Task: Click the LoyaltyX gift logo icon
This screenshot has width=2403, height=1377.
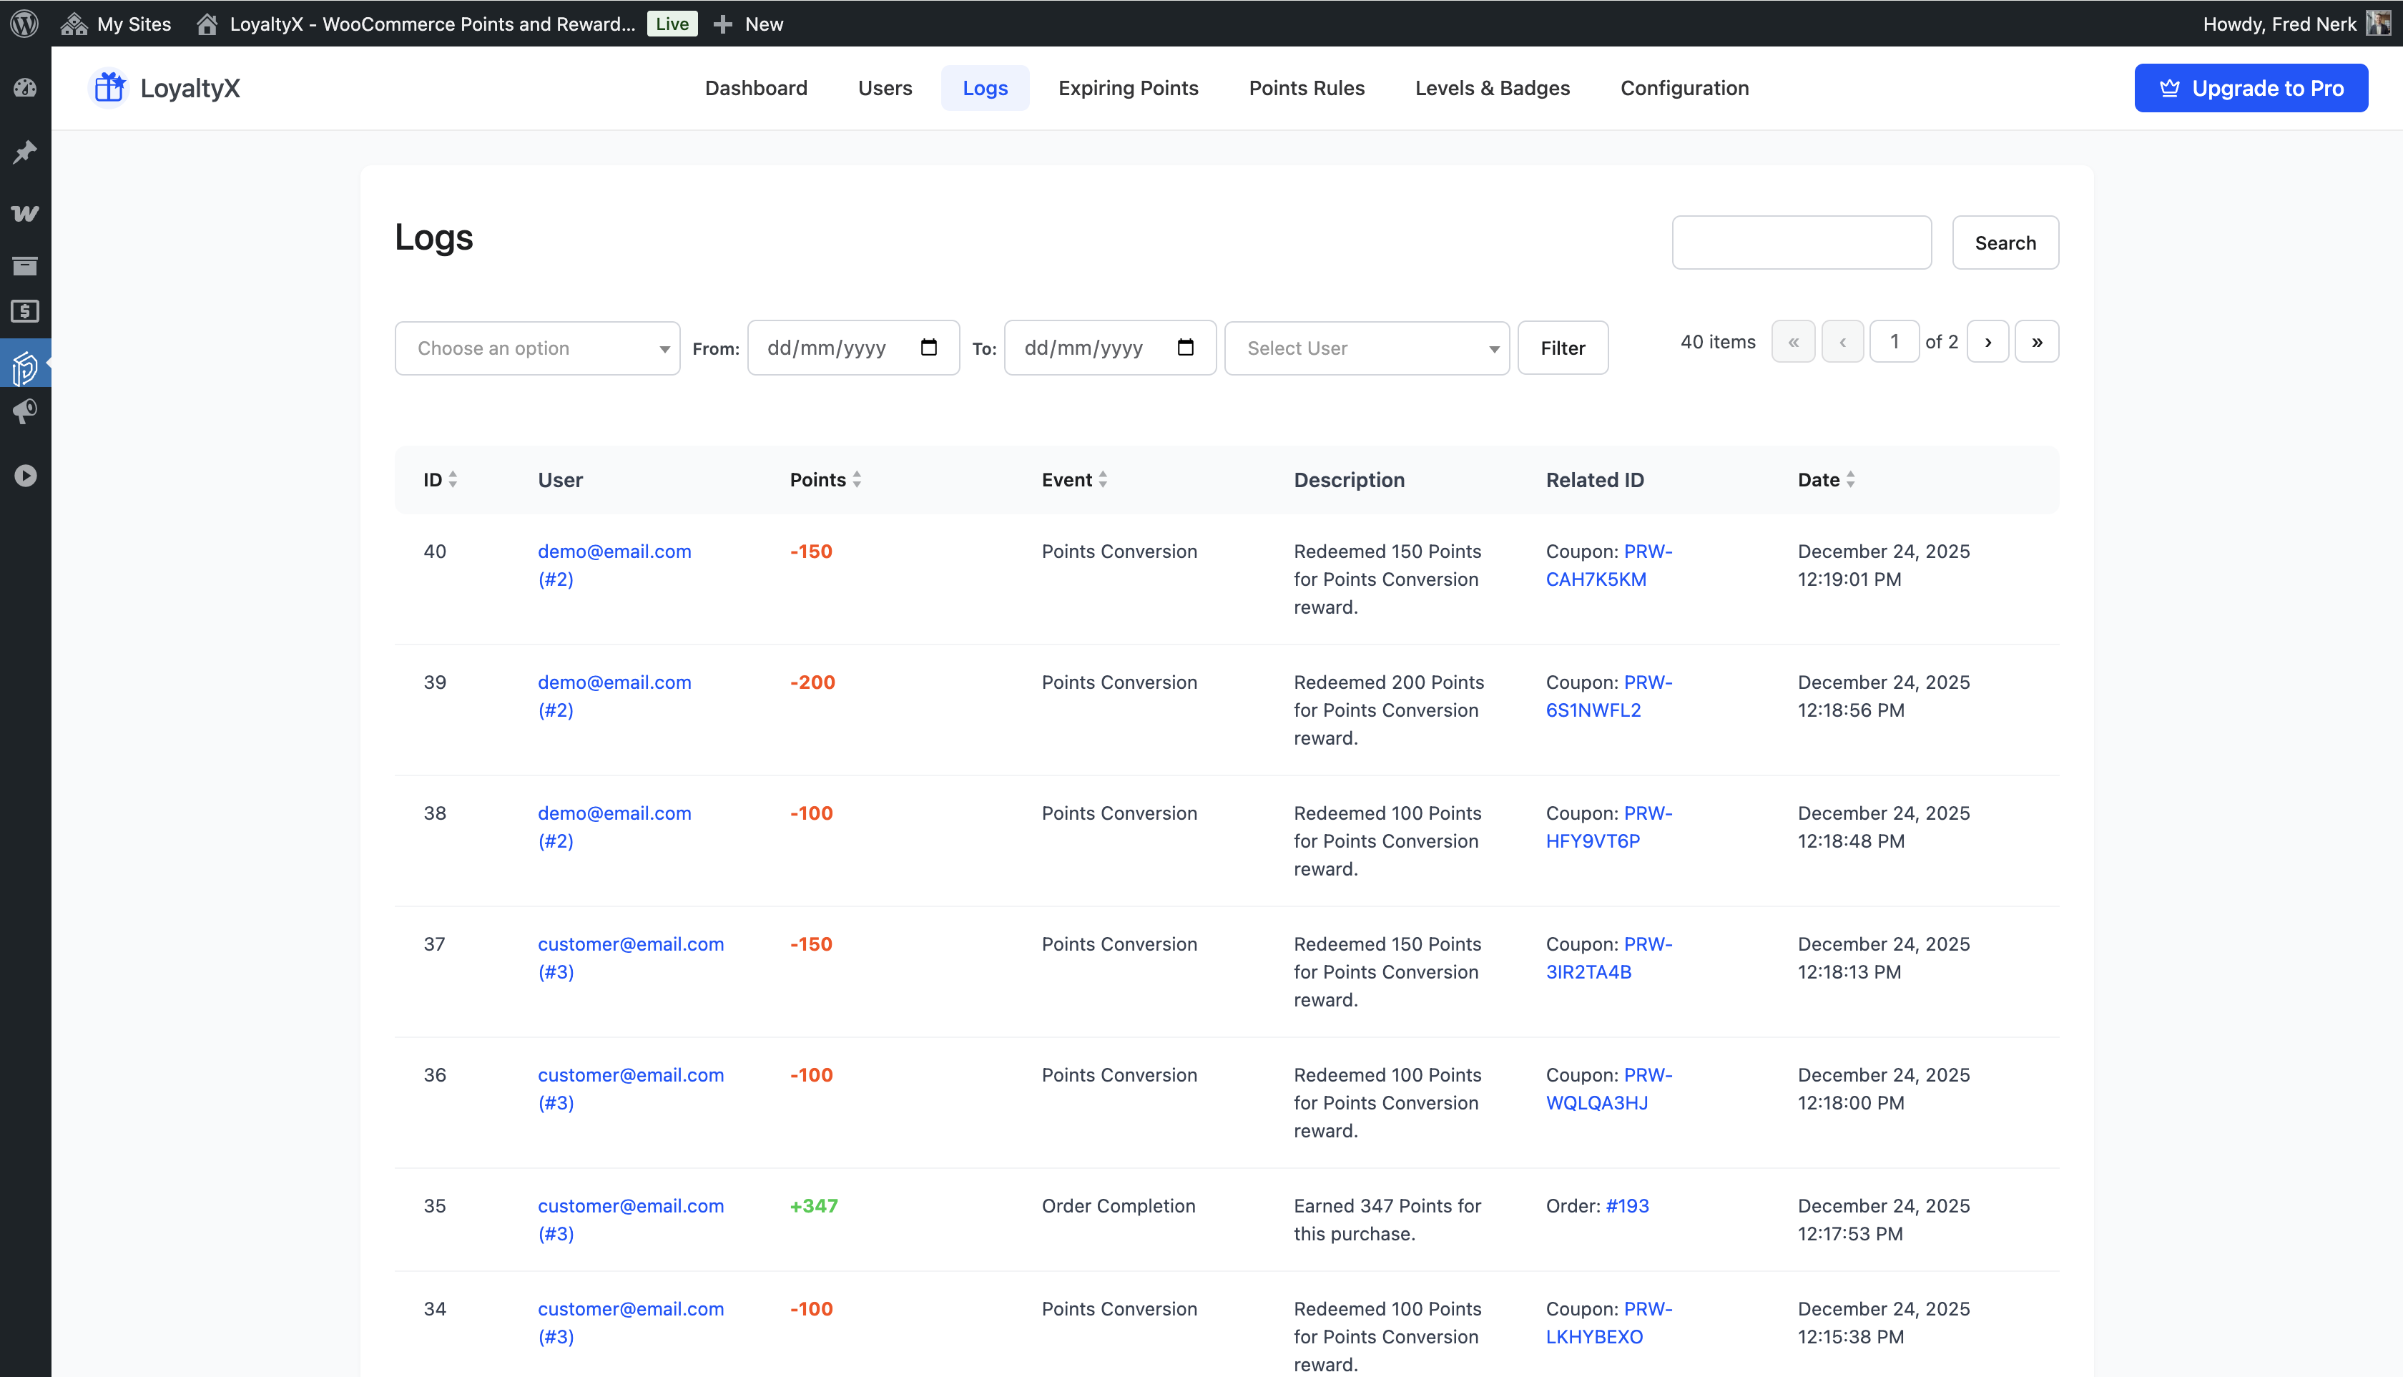Action: pos(109,88)
